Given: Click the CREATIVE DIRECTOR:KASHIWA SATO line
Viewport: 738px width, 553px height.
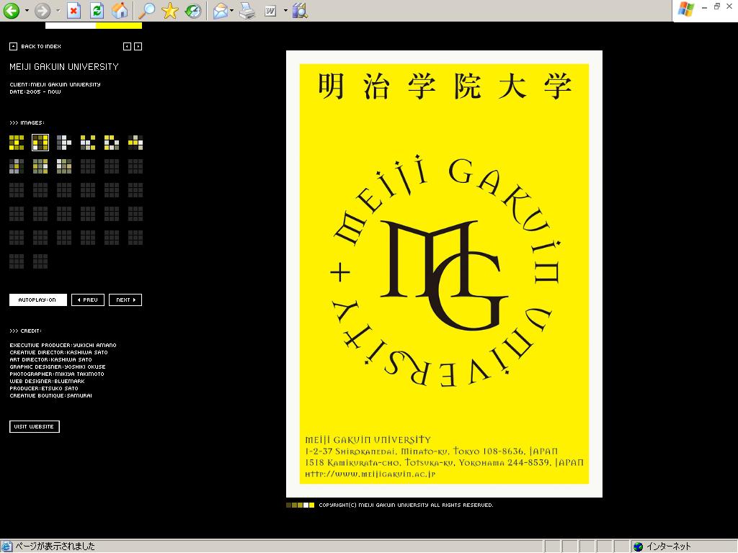Looking at the screenshot, I should tap(59, 353).
